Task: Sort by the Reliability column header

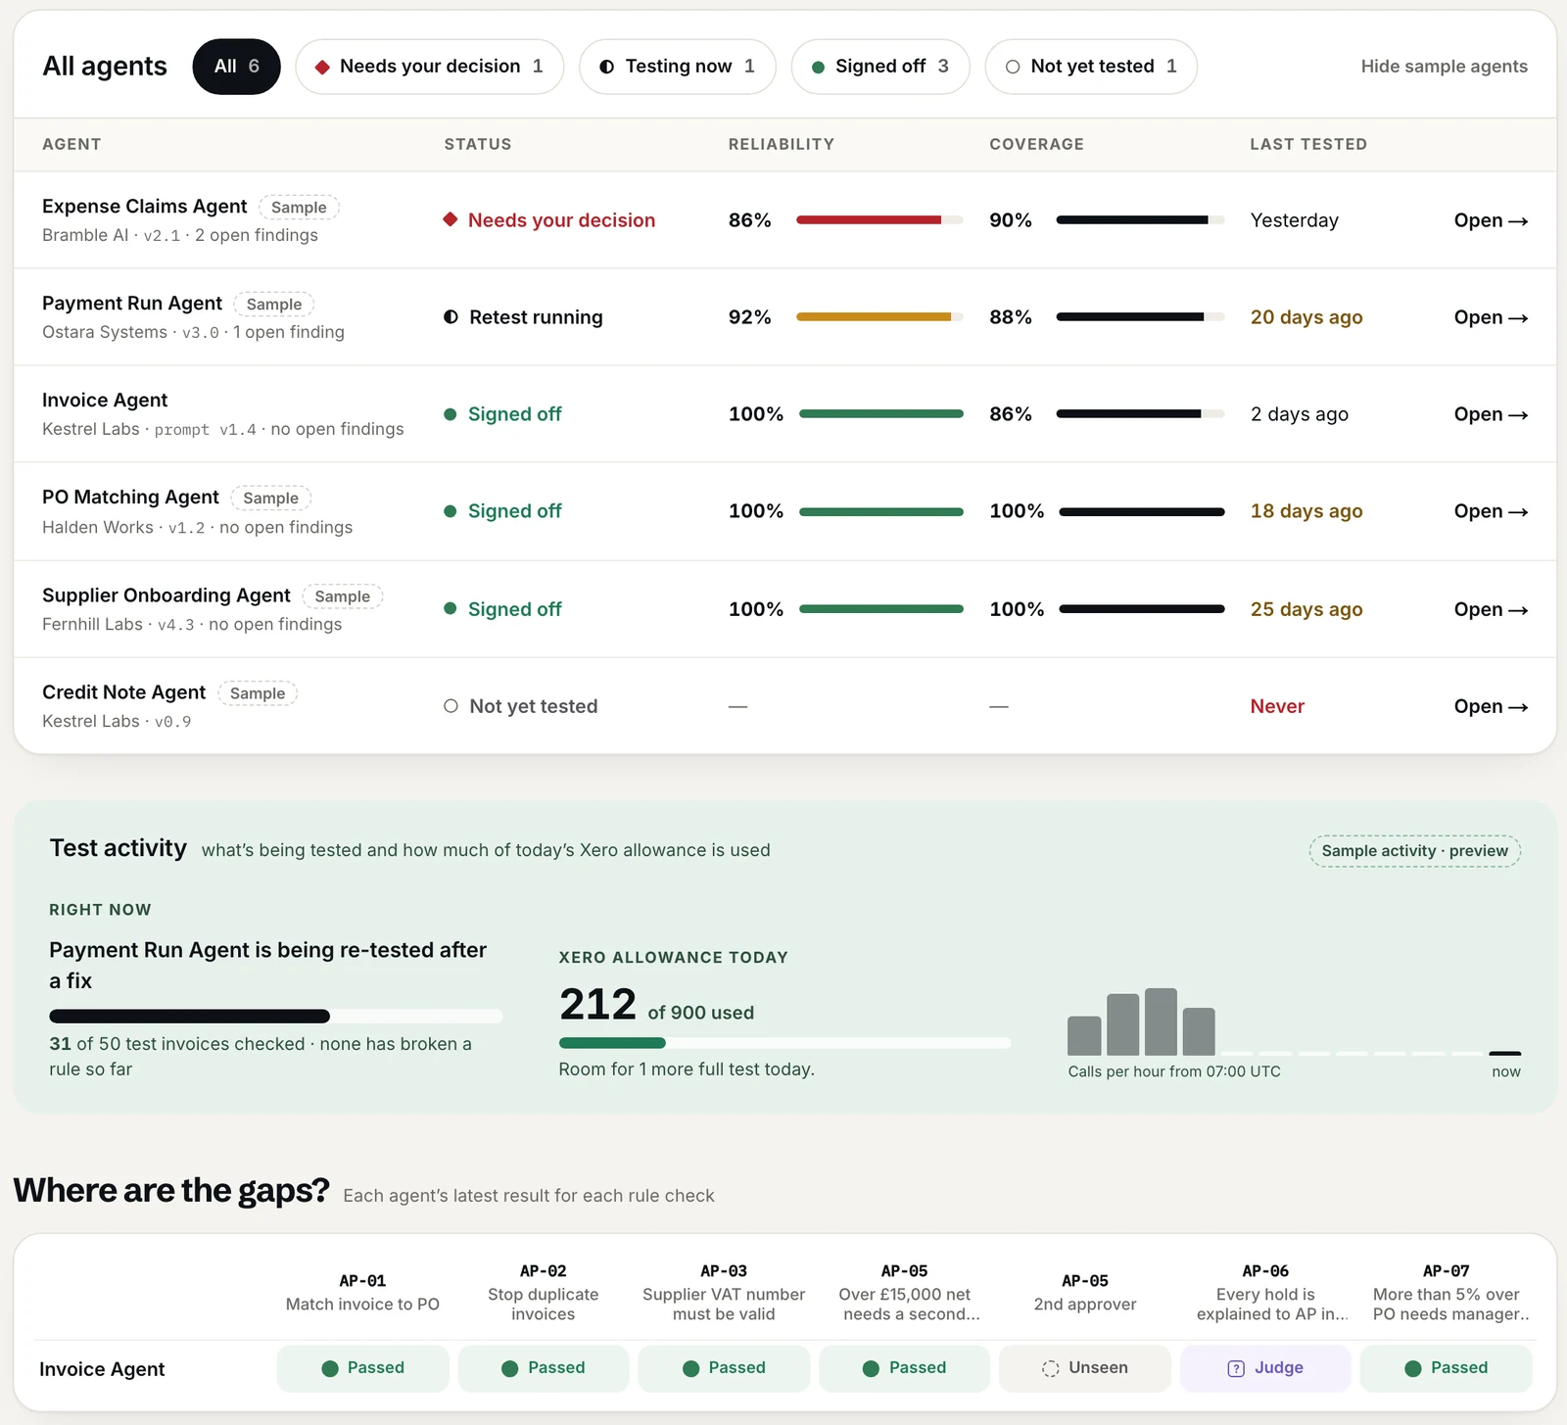Action: click(782, 144)
